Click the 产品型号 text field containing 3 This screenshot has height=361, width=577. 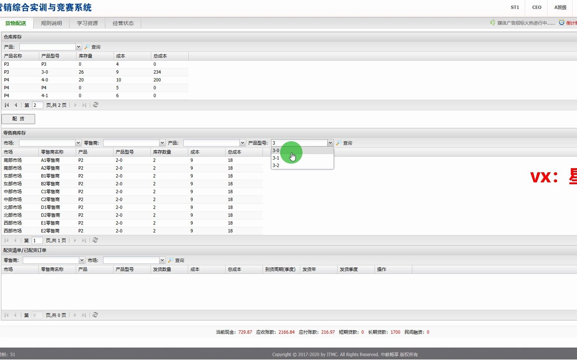coord(299,143)
